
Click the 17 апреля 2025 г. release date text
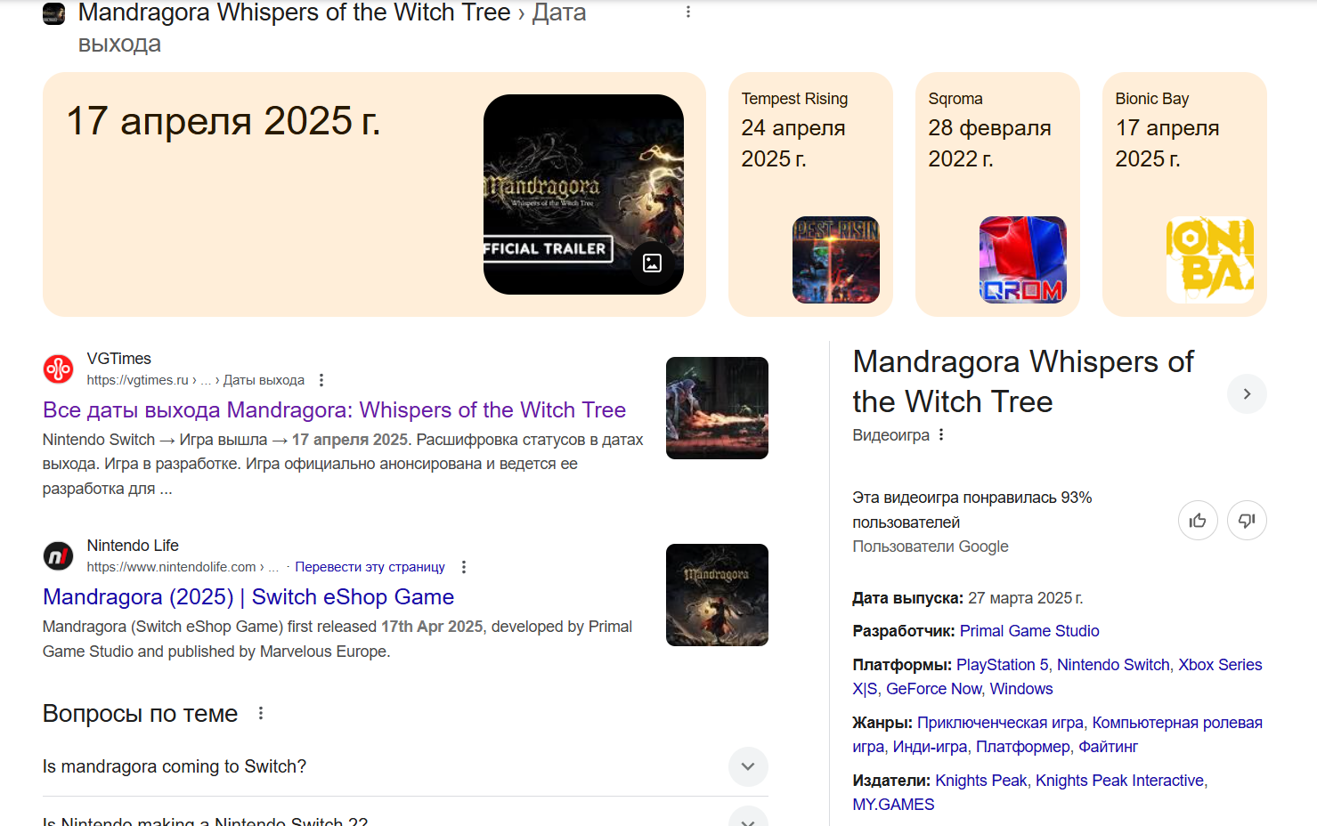224,121
